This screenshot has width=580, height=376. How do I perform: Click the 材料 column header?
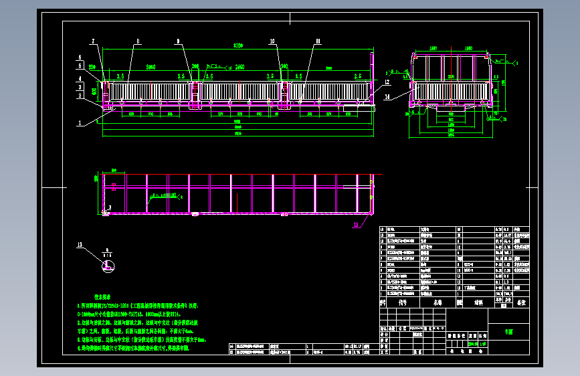pos(478,302)
